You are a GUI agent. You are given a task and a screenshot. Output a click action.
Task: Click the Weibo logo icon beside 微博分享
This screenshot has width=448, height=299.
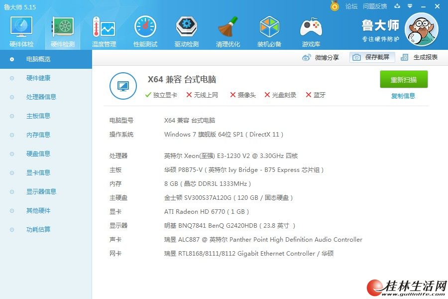point(307,57)
